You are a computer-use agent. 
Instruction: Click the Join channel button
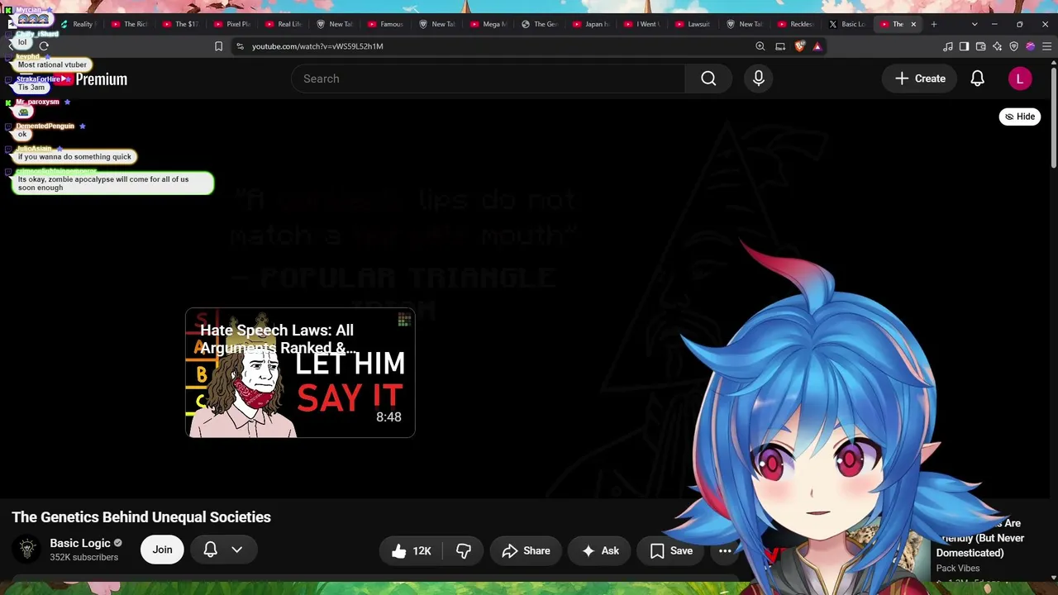click(162, 550)
